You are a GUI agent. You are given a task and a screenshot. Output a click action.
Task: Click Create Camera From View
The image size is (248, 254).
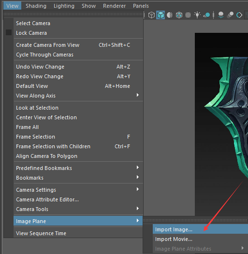tap(78, 45)
